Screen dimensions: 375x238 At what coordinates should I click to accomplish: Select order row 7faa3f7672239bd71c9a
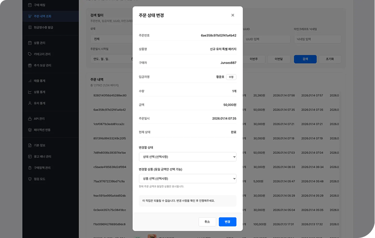click(109, 181)
